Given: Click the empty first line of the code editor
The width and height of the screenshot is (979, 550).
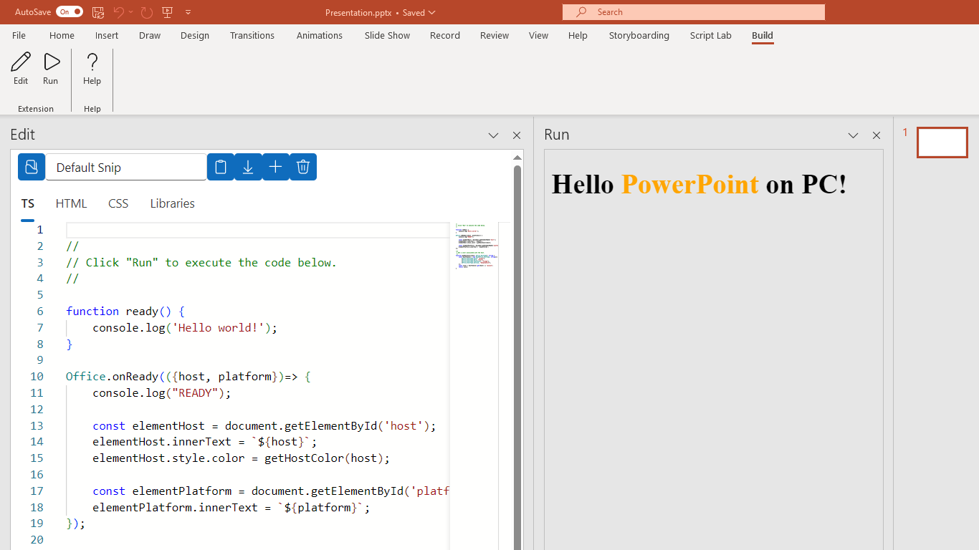Looking at the screenshot, I should click(x=257, y=230).
